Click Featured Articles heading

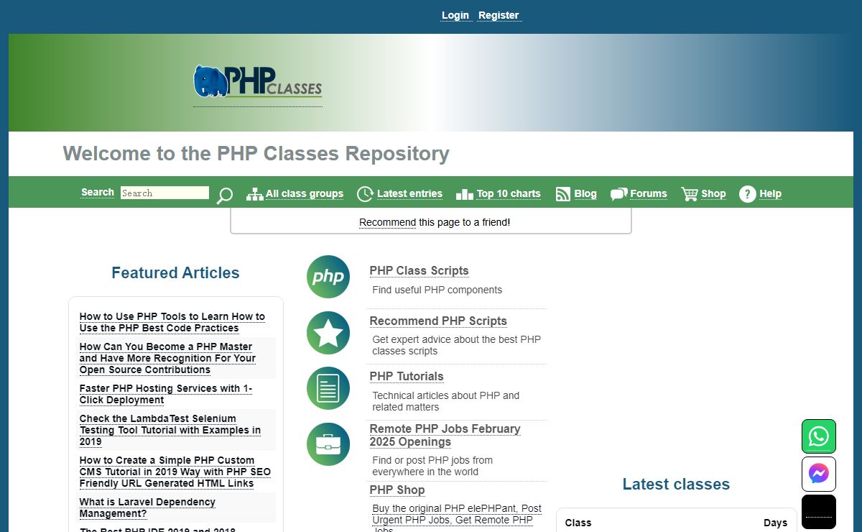coord(175,272)
